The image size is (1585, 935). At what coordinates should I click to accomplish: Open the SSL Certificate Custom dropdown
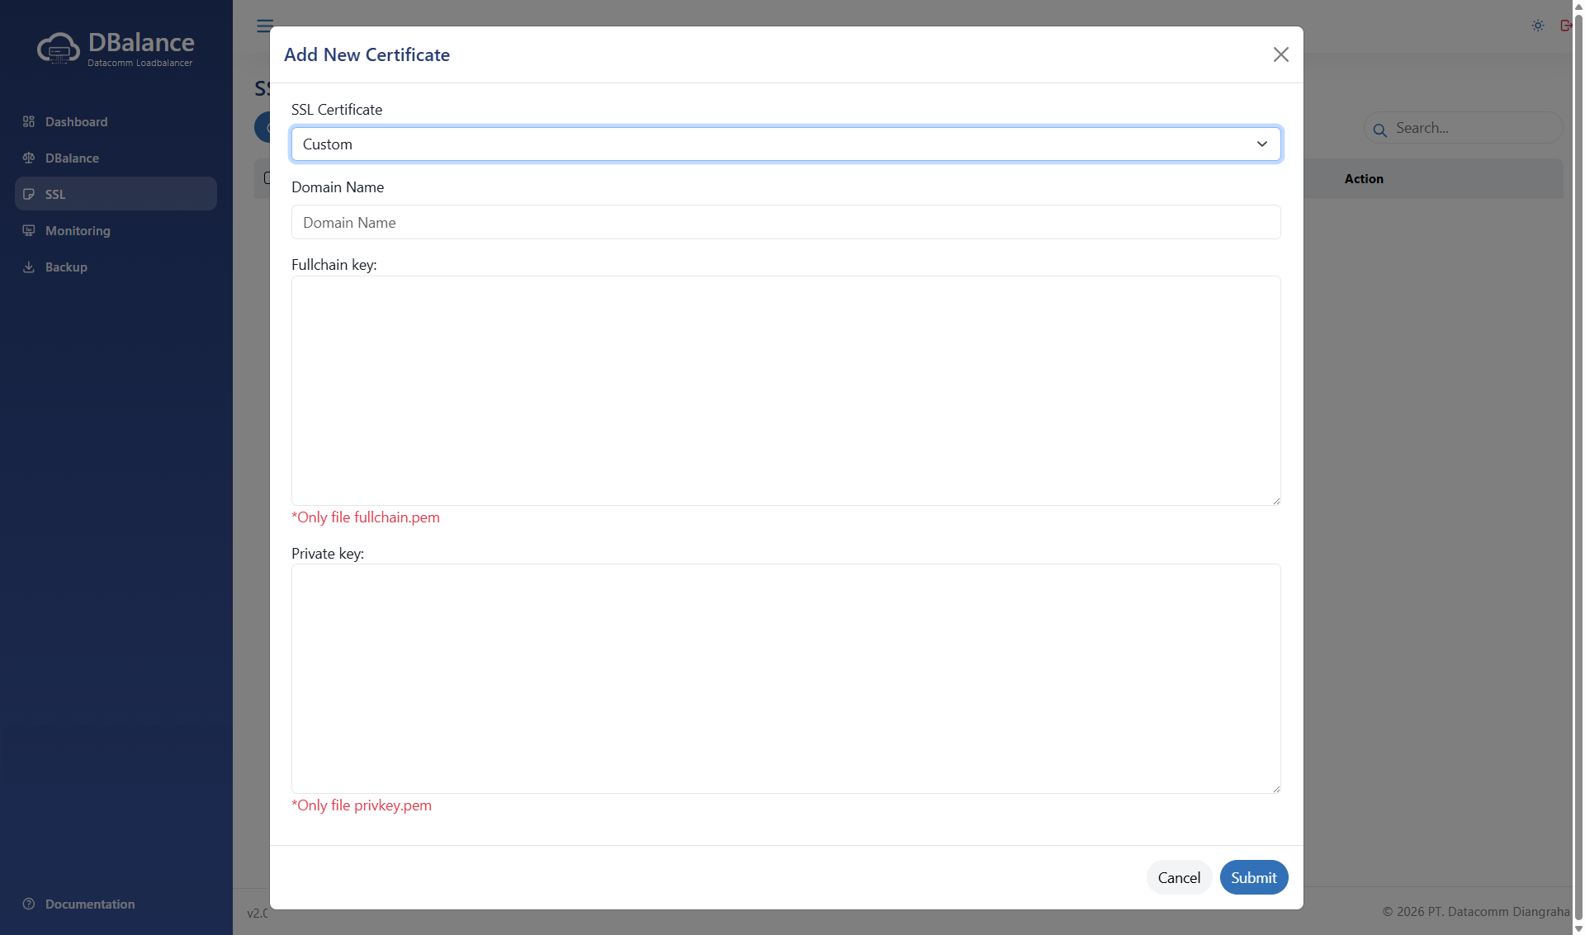776,144
